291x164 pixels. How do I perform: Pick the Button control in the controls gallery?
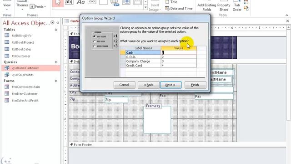92,2
